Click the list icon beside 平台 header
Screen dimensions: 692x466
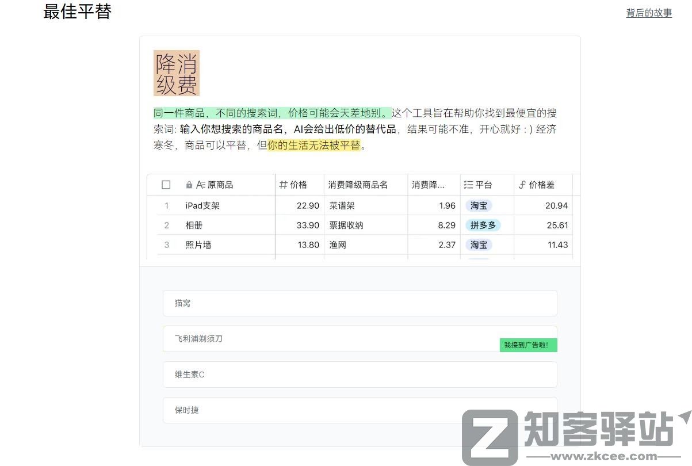(468, 185)
